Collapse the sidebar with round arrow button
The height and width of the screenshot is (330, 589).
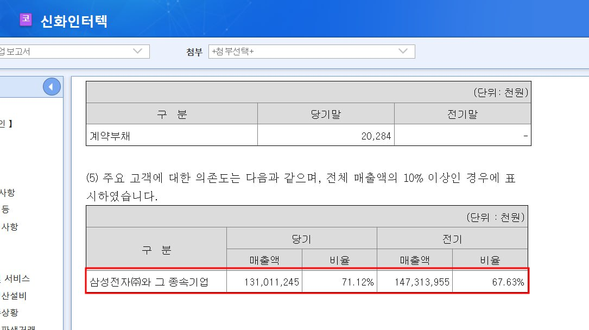[52, 87]
